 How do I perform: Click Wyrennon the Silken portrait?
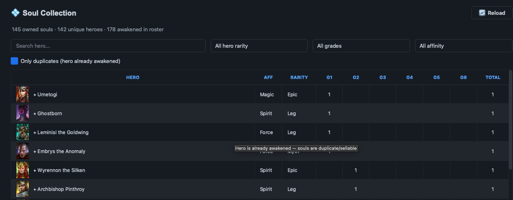pyautogui.click(x=23, y=170)
